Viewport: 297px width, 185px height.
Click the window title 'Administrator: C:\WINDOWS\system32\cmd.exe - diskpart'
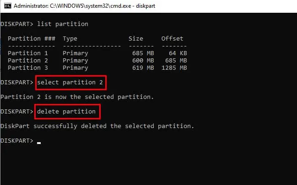click(84, 6)
